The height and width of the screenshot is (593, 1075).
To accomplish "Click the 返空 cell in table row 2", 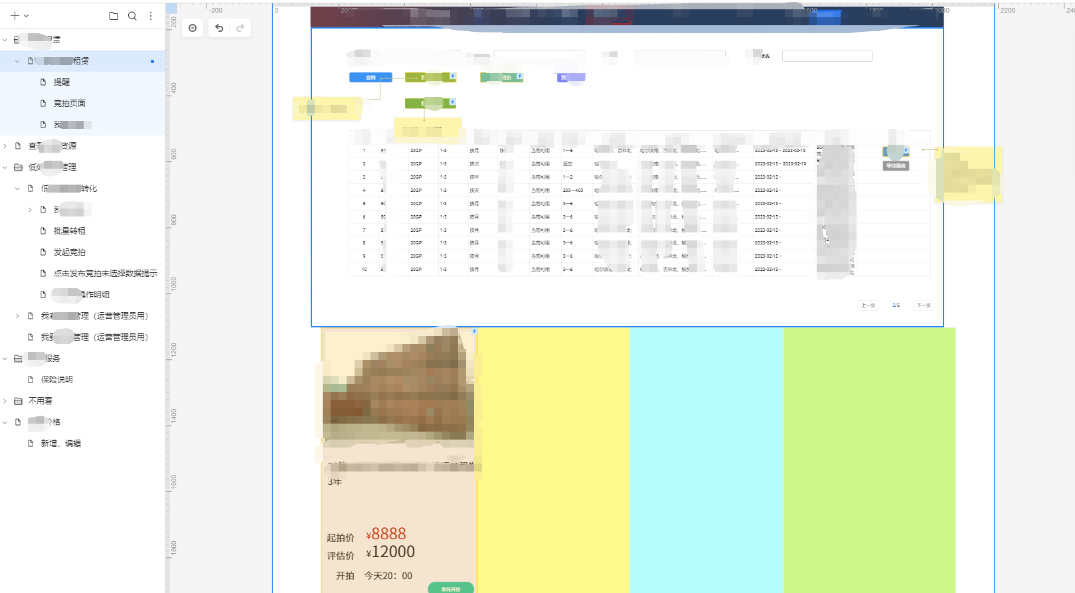I will click(568, 164).
